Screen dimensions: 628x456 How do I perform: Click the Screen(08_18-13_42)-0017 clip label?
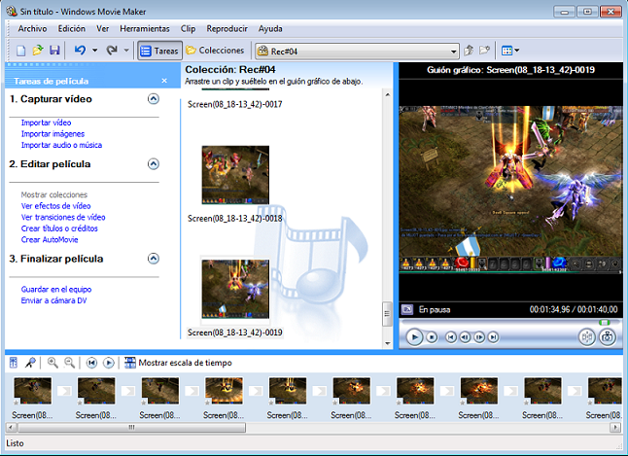click(x=235, y=105)
